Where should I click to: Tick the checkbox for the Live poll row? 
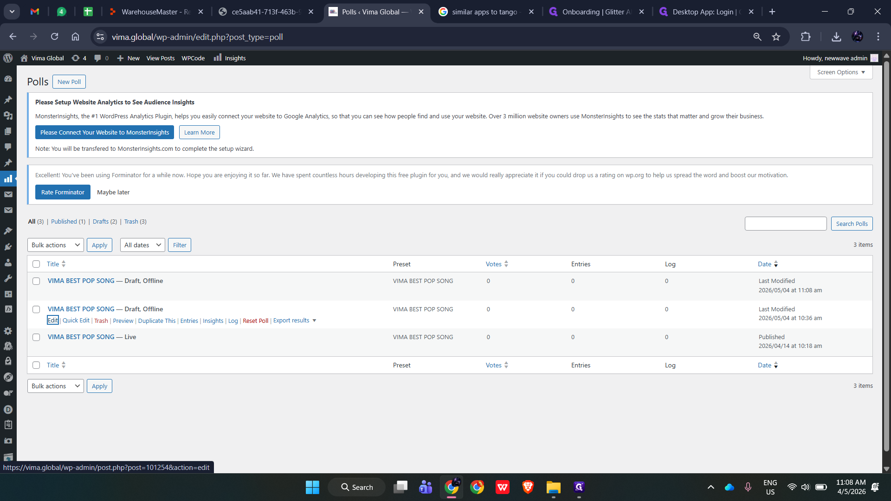[36, 337]
